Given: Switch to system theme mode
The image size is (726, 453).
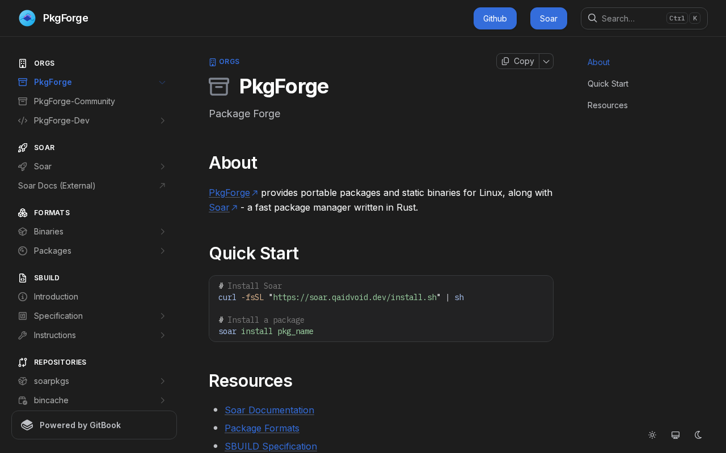Looking at the screenshot, I should (676, 435).
